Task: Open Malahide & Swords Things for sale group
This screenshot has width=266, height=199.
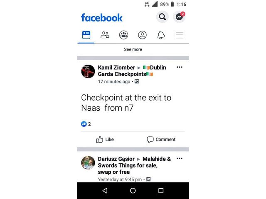Action: pyautogui.click(x=134, y=165)
